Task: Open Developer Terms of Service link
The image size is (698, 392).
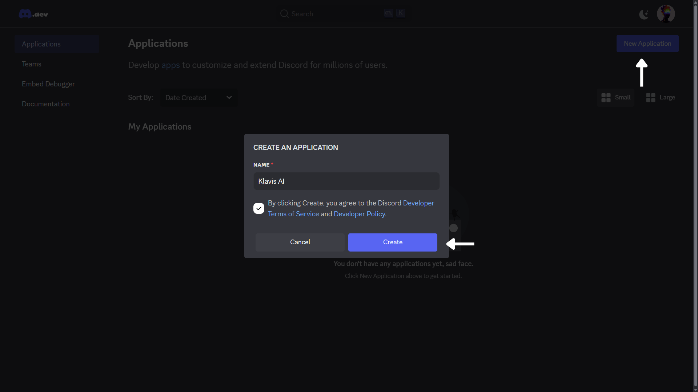Action: pyautogui.click(x=293, y=214)
